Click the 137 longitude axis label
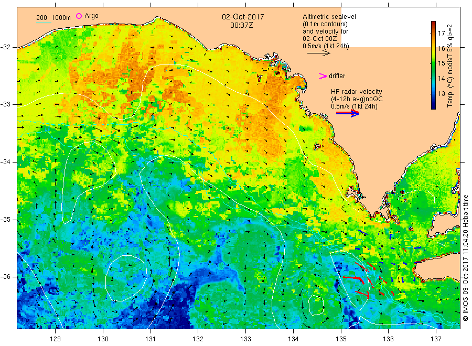Screen dimensions: 472x346 click(x=436, y=339)
